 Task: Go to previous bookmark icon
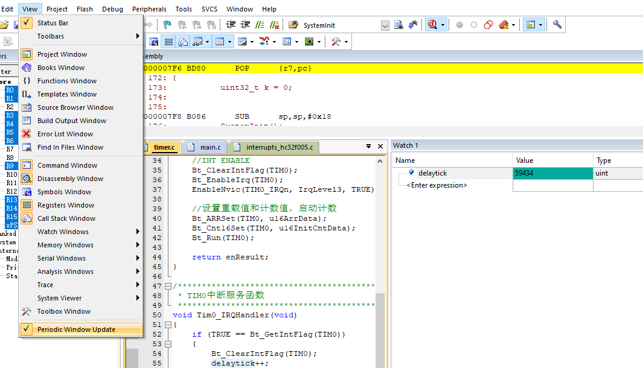pyautogui.click(x=182, y=25)
